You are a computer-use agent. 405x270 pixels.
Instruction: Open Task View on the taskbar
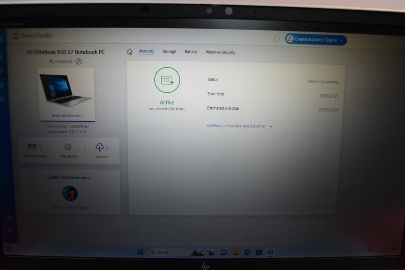(x=211, y=253)
